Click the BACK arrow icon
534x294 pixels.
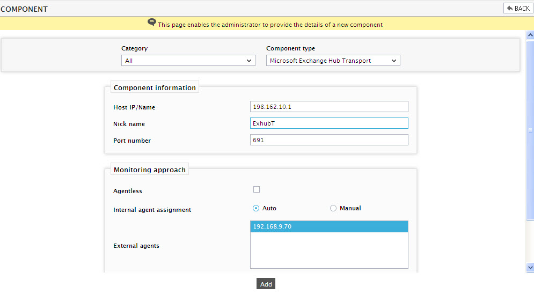510,8
